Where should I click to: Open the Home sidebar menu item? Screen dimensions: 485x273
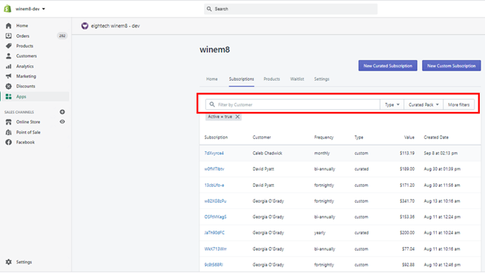(x=22, y=26)
